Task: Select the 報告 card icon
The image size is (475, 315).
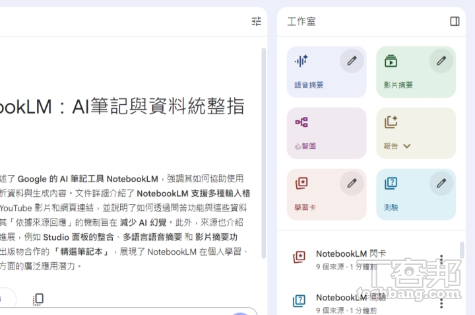Action: 391,122
